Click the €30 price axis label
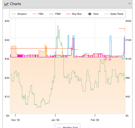 coord(7,59)
